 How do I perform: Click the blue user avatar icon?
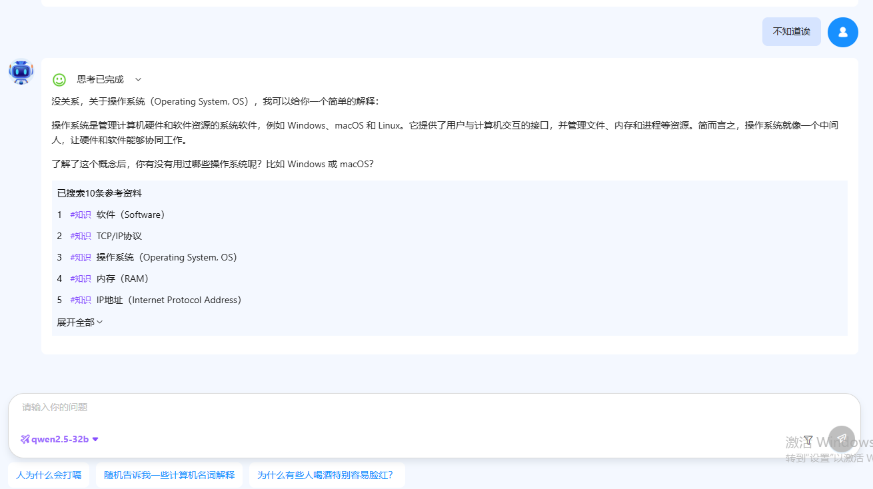pyautogui.click(x=842, y=32)
